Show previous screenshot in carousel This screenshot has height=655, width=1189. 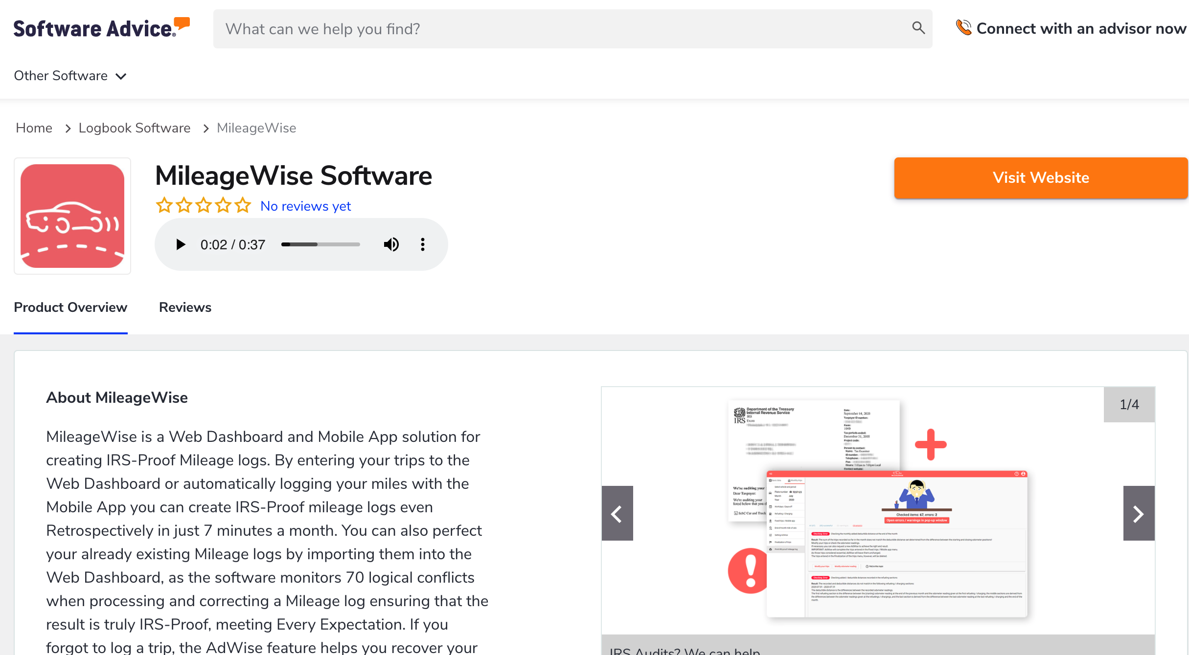point(617,513)
